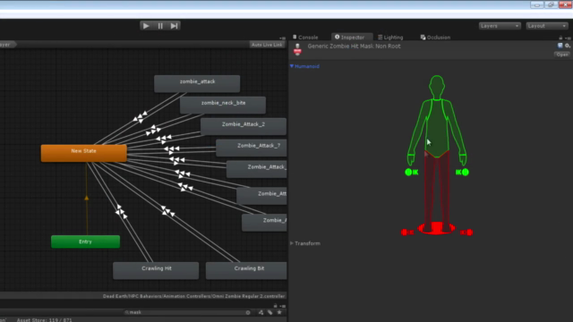Switch to the Lighting tab
Screen dimensions: 573x322
pyautogui.click(x=390, y=38)
